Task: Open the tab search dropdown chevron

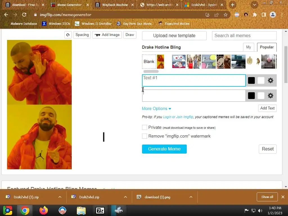Action: point(254,5)
